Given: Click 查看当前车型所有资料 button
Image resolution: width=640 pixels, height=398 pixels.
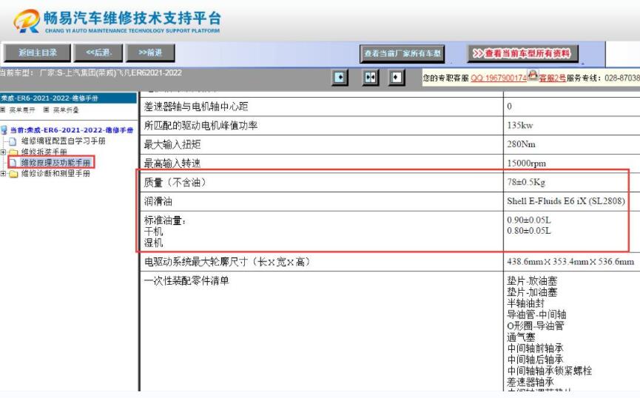Looking at the screenshot, I should coord(522,53).
